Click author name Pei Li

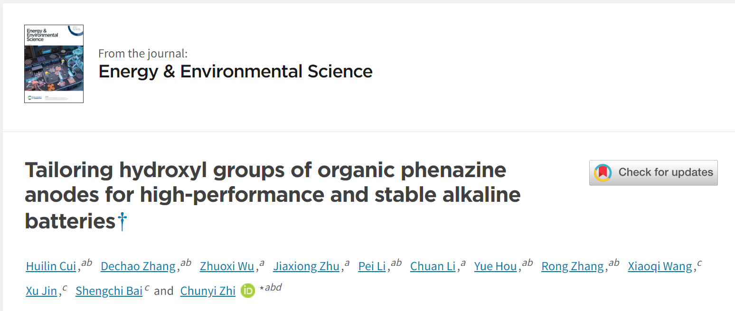[x=372, y=266]
